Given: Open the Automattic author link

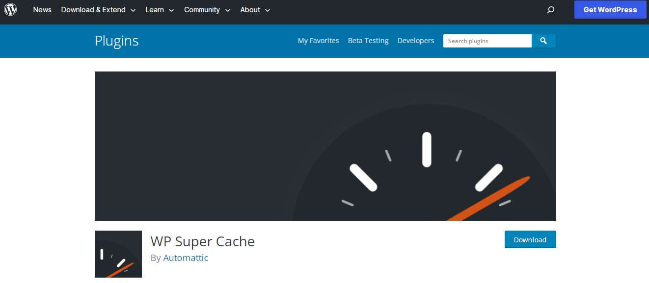Looking at the screenshot, I should [186, 258].
